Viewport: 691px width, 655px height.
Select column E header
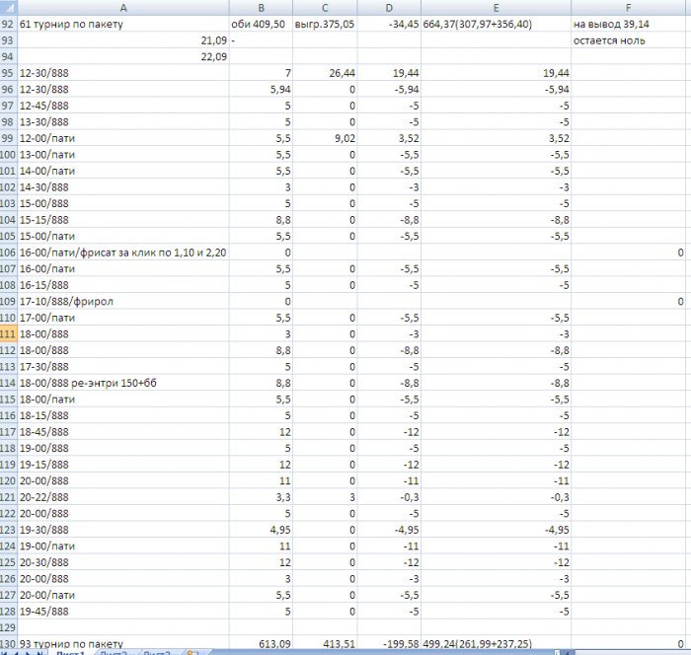tap(496, 8)
